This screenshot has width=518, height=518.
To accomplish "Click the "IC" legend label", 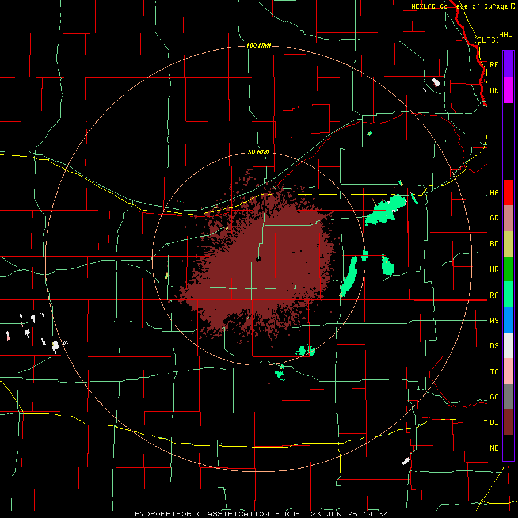I will (494, 372).
